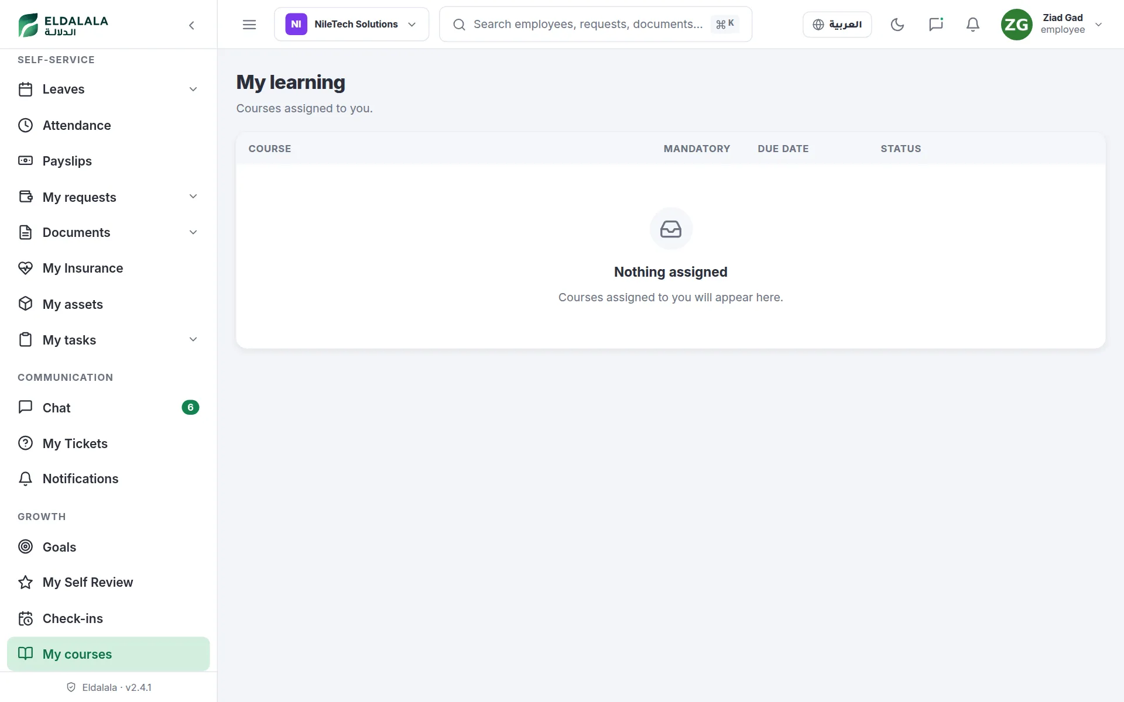Click the Payslips banknote icon

25,161
